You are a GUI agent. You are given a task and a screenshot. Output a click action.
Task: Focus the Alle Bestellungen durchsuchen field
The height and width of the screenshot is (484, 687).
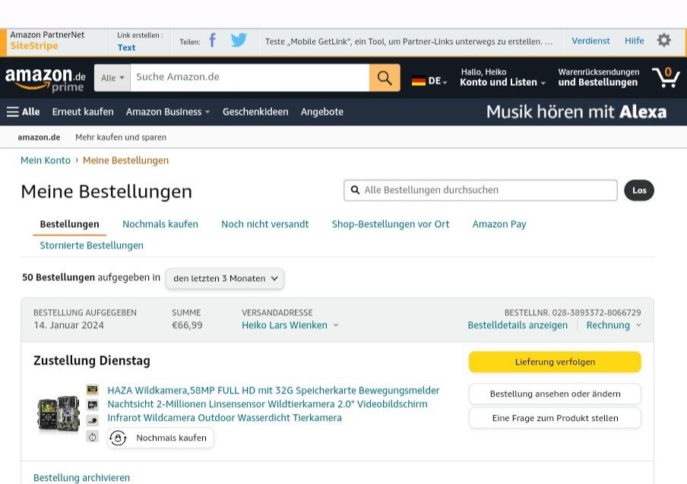[x=486, y=190]
